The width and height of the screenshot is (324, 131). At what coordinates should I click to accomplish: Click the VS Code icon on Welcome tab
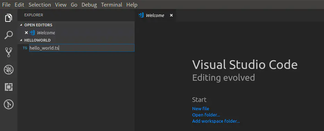(141, 15)
